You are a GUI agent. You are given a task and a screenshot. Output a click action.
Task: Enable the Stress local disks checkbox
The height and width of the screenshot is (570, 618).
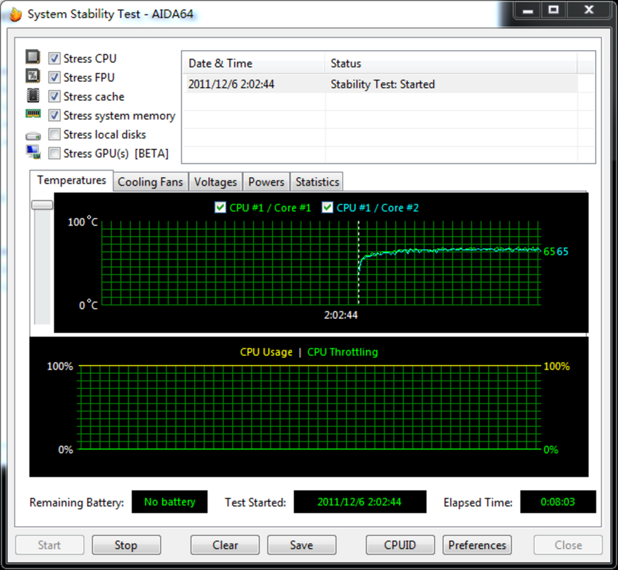(x=54, y=134)
